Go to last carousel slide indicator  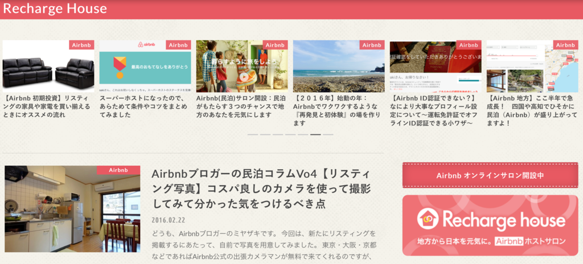click(x=328, y=134)
